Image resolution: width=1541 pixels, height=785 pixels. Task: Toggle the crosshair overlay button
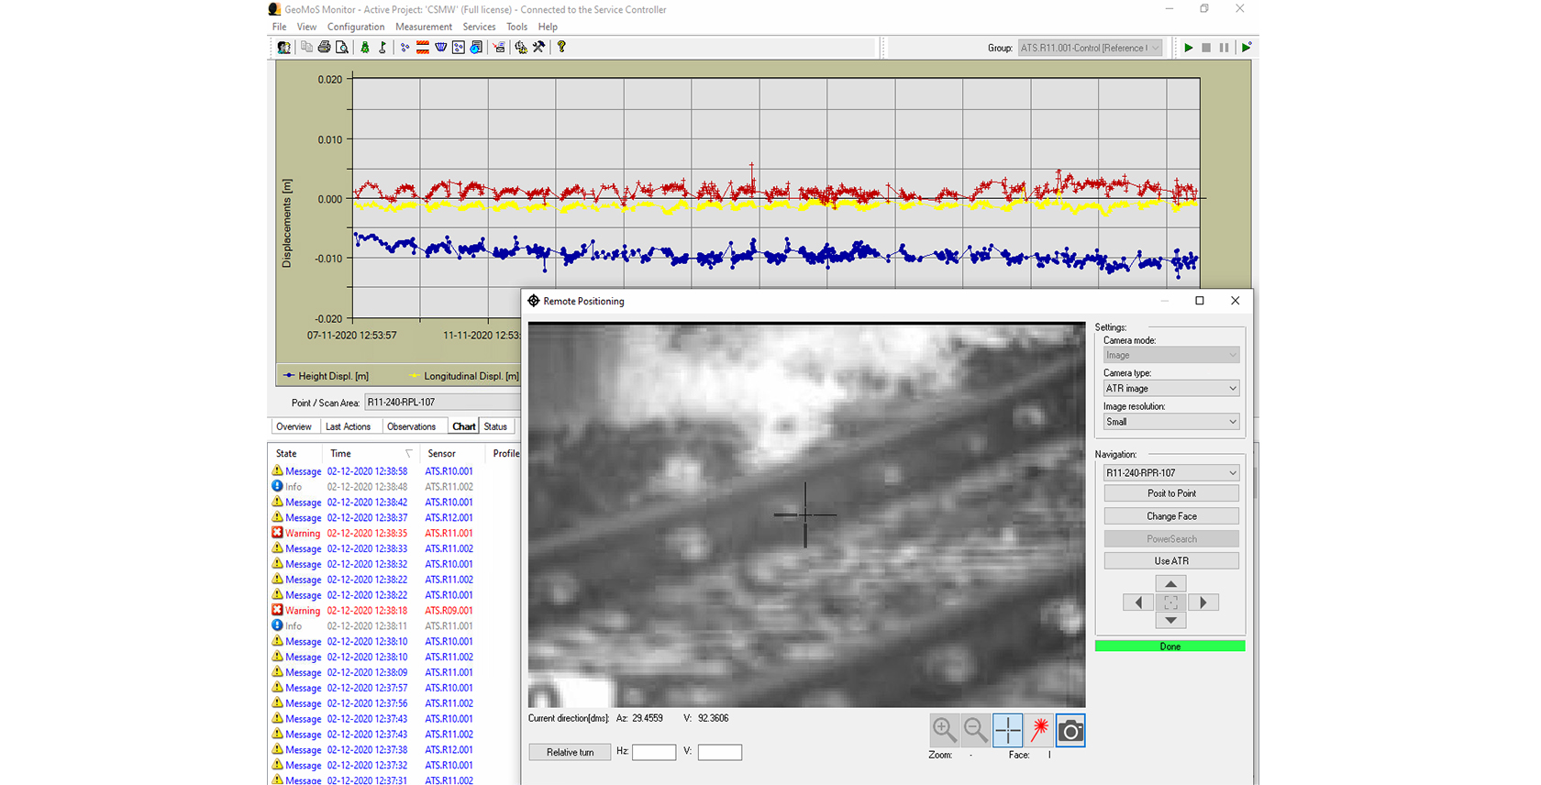tap(1008, 730)
